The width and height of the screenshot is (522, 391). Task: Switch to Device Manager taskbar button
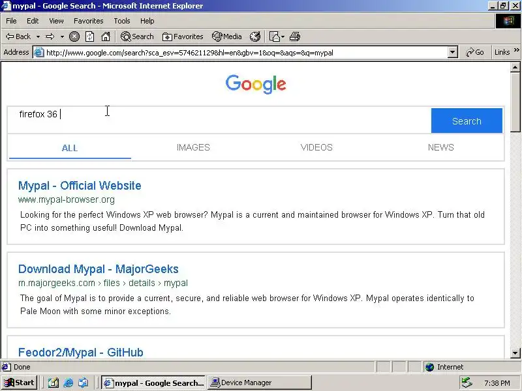[260, 383]
